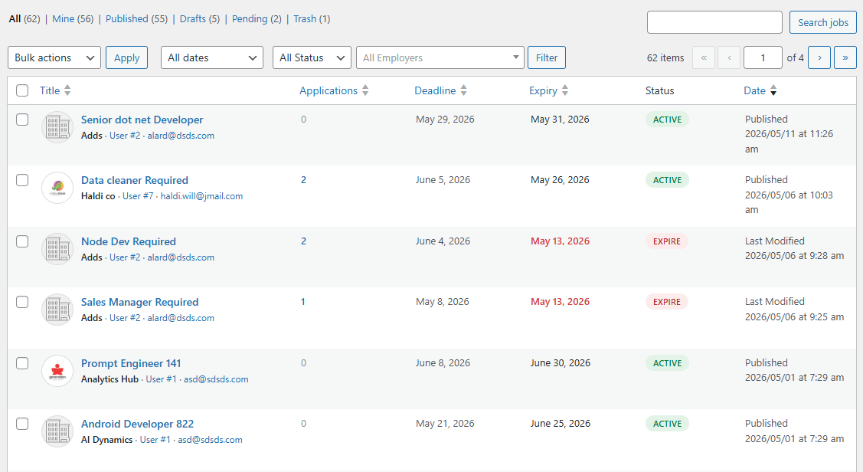
Task: Click the Filter button
Action: (x=547, y=57)
